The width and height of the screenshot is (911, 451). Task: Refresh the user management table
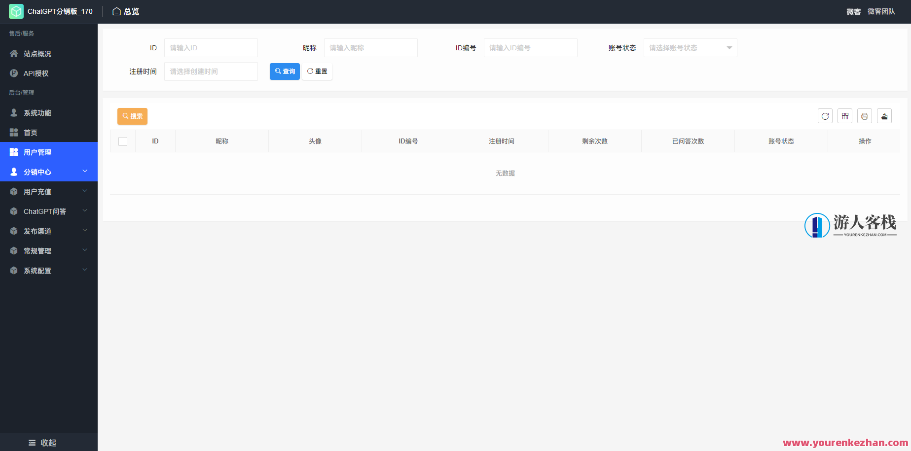(825, 116)
